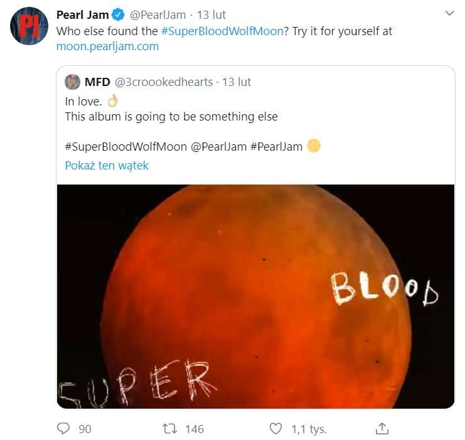Click the reply speech bubble icon

(x=64, y=429)
